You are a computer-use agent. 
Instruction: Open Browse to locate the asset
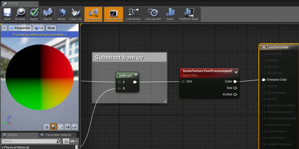coord(20,14)
